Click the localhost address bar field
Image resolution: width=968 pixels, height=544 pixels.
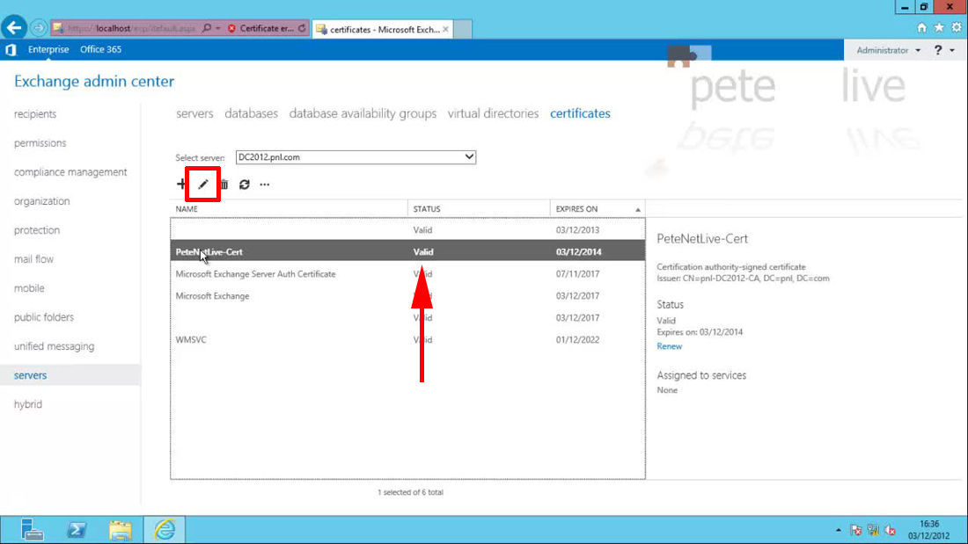pos(127,28)
